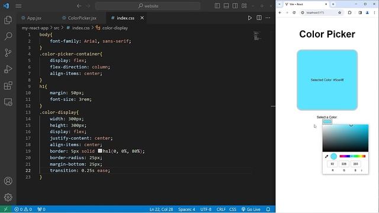
Task: Open a new browser tab
Action: point(333,4)
